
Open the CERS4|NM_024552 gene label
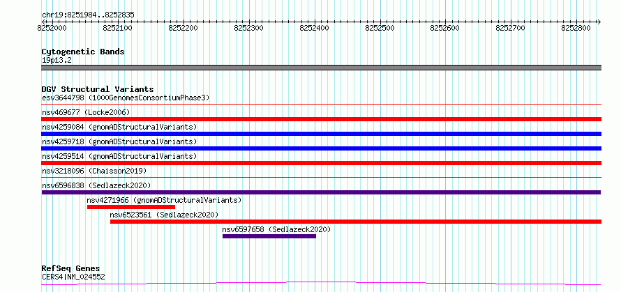73,277
